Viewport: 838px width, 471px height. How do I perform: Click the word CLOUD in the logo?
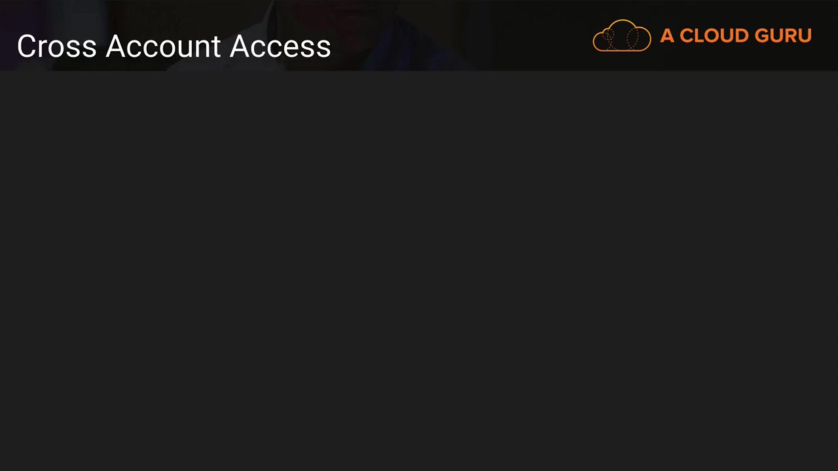point(714,36)
